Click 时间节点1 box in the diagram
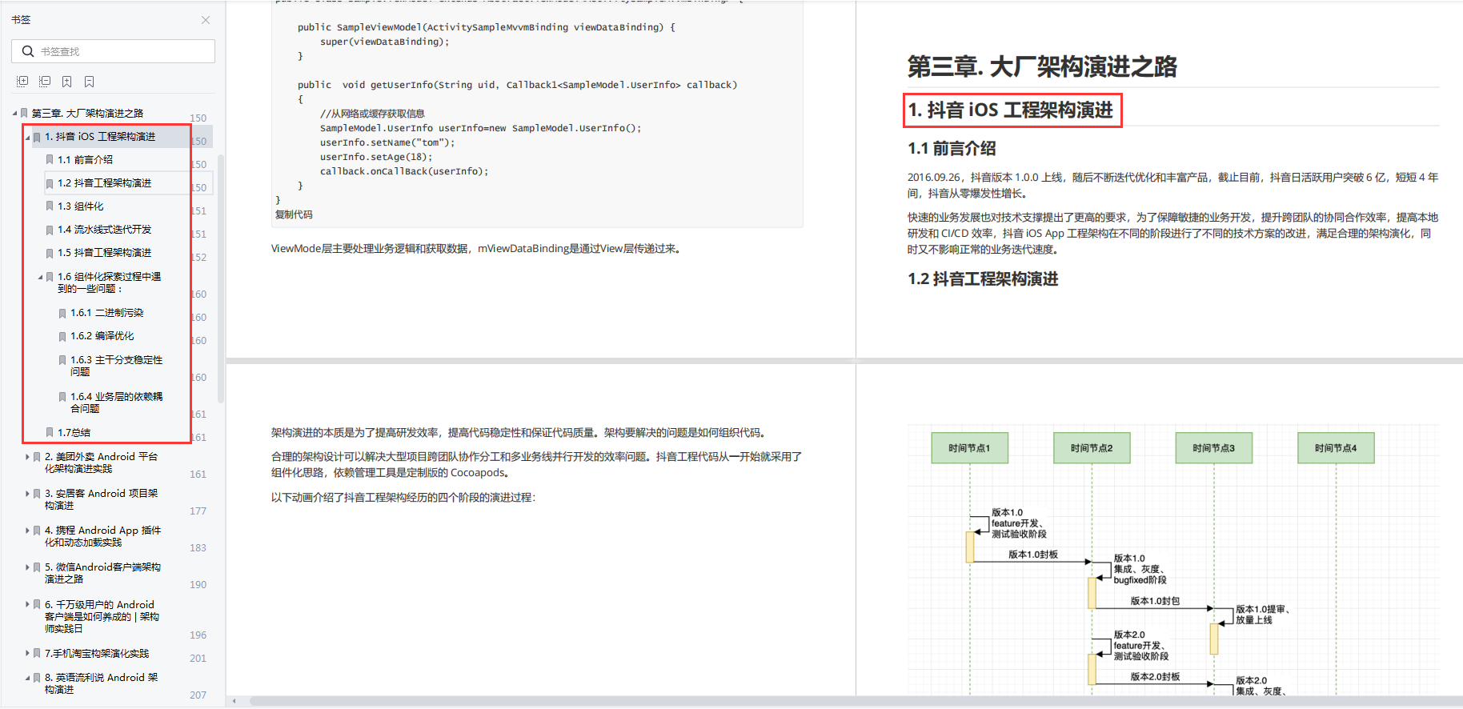The height and width of the screenshot is (709, 1463). 969,448
